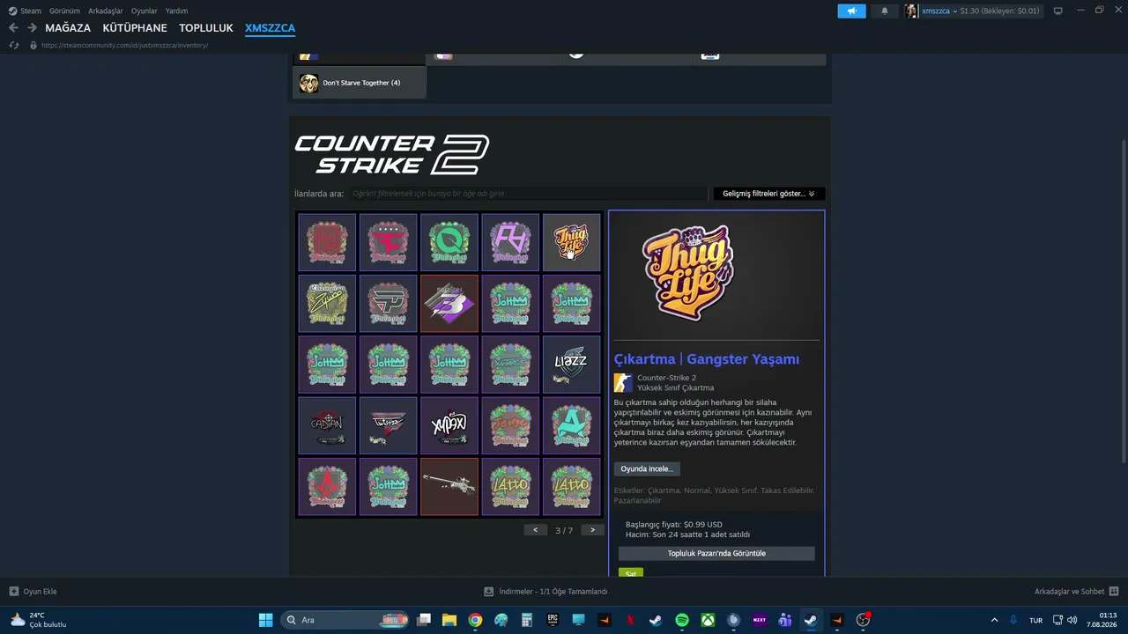This screenshot has width=1128, height=634.
Task: Select the sniper rifle weapon item
Action: pos(449,486)
